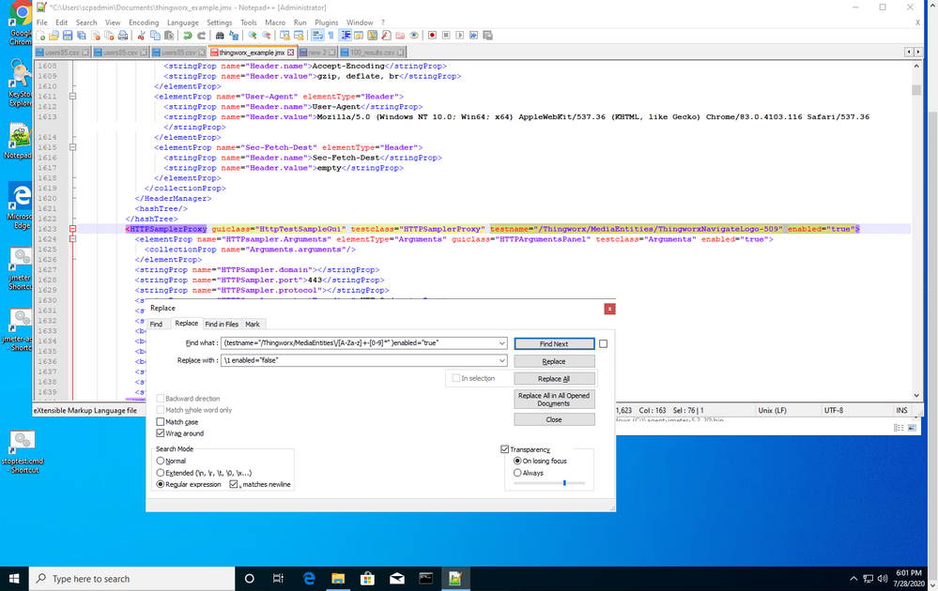
Task: Open Microsoft Store from the taskbar
Action: tap(367, 578)
